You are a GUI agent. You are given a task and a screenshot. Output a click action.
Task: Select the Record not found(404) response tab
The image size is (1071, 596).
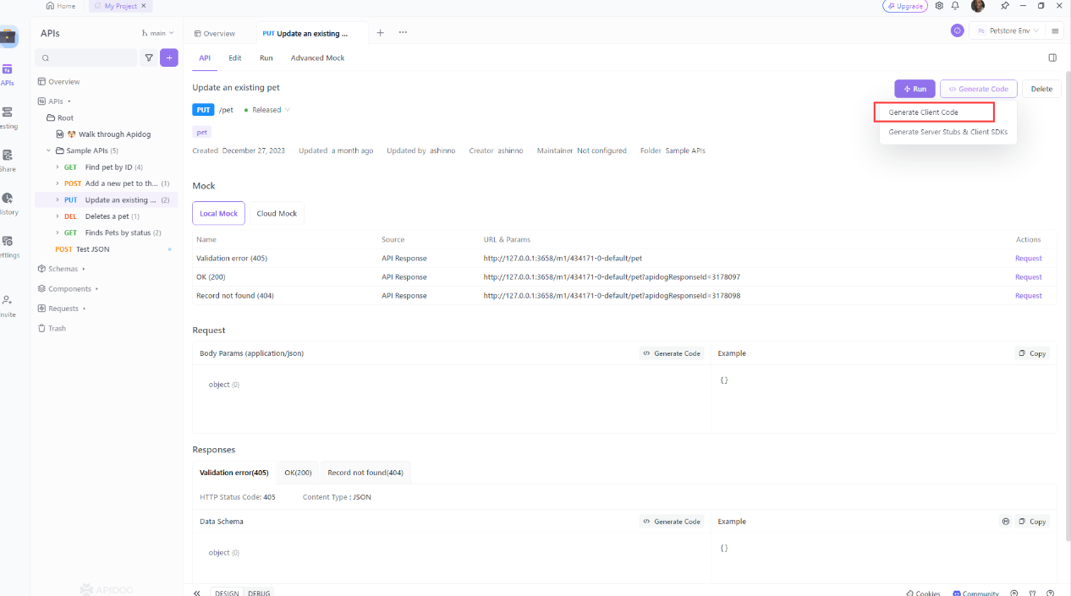[x=365, y=473]
